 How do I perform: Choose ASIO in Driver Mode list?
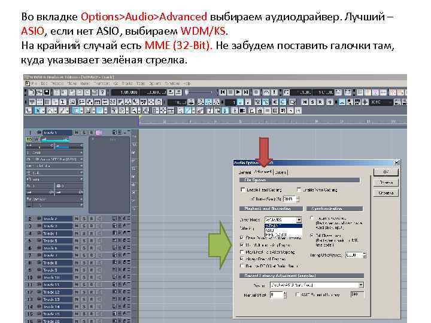pos(283,230)
